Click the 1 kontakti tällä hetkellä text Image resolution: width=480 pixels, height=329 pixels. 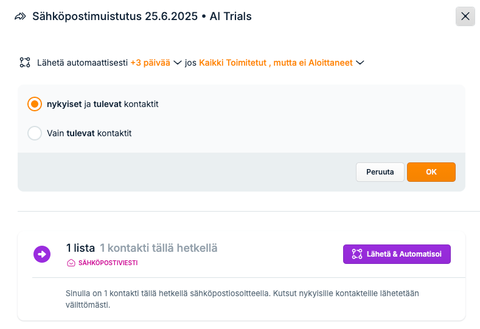click(159, 248)
